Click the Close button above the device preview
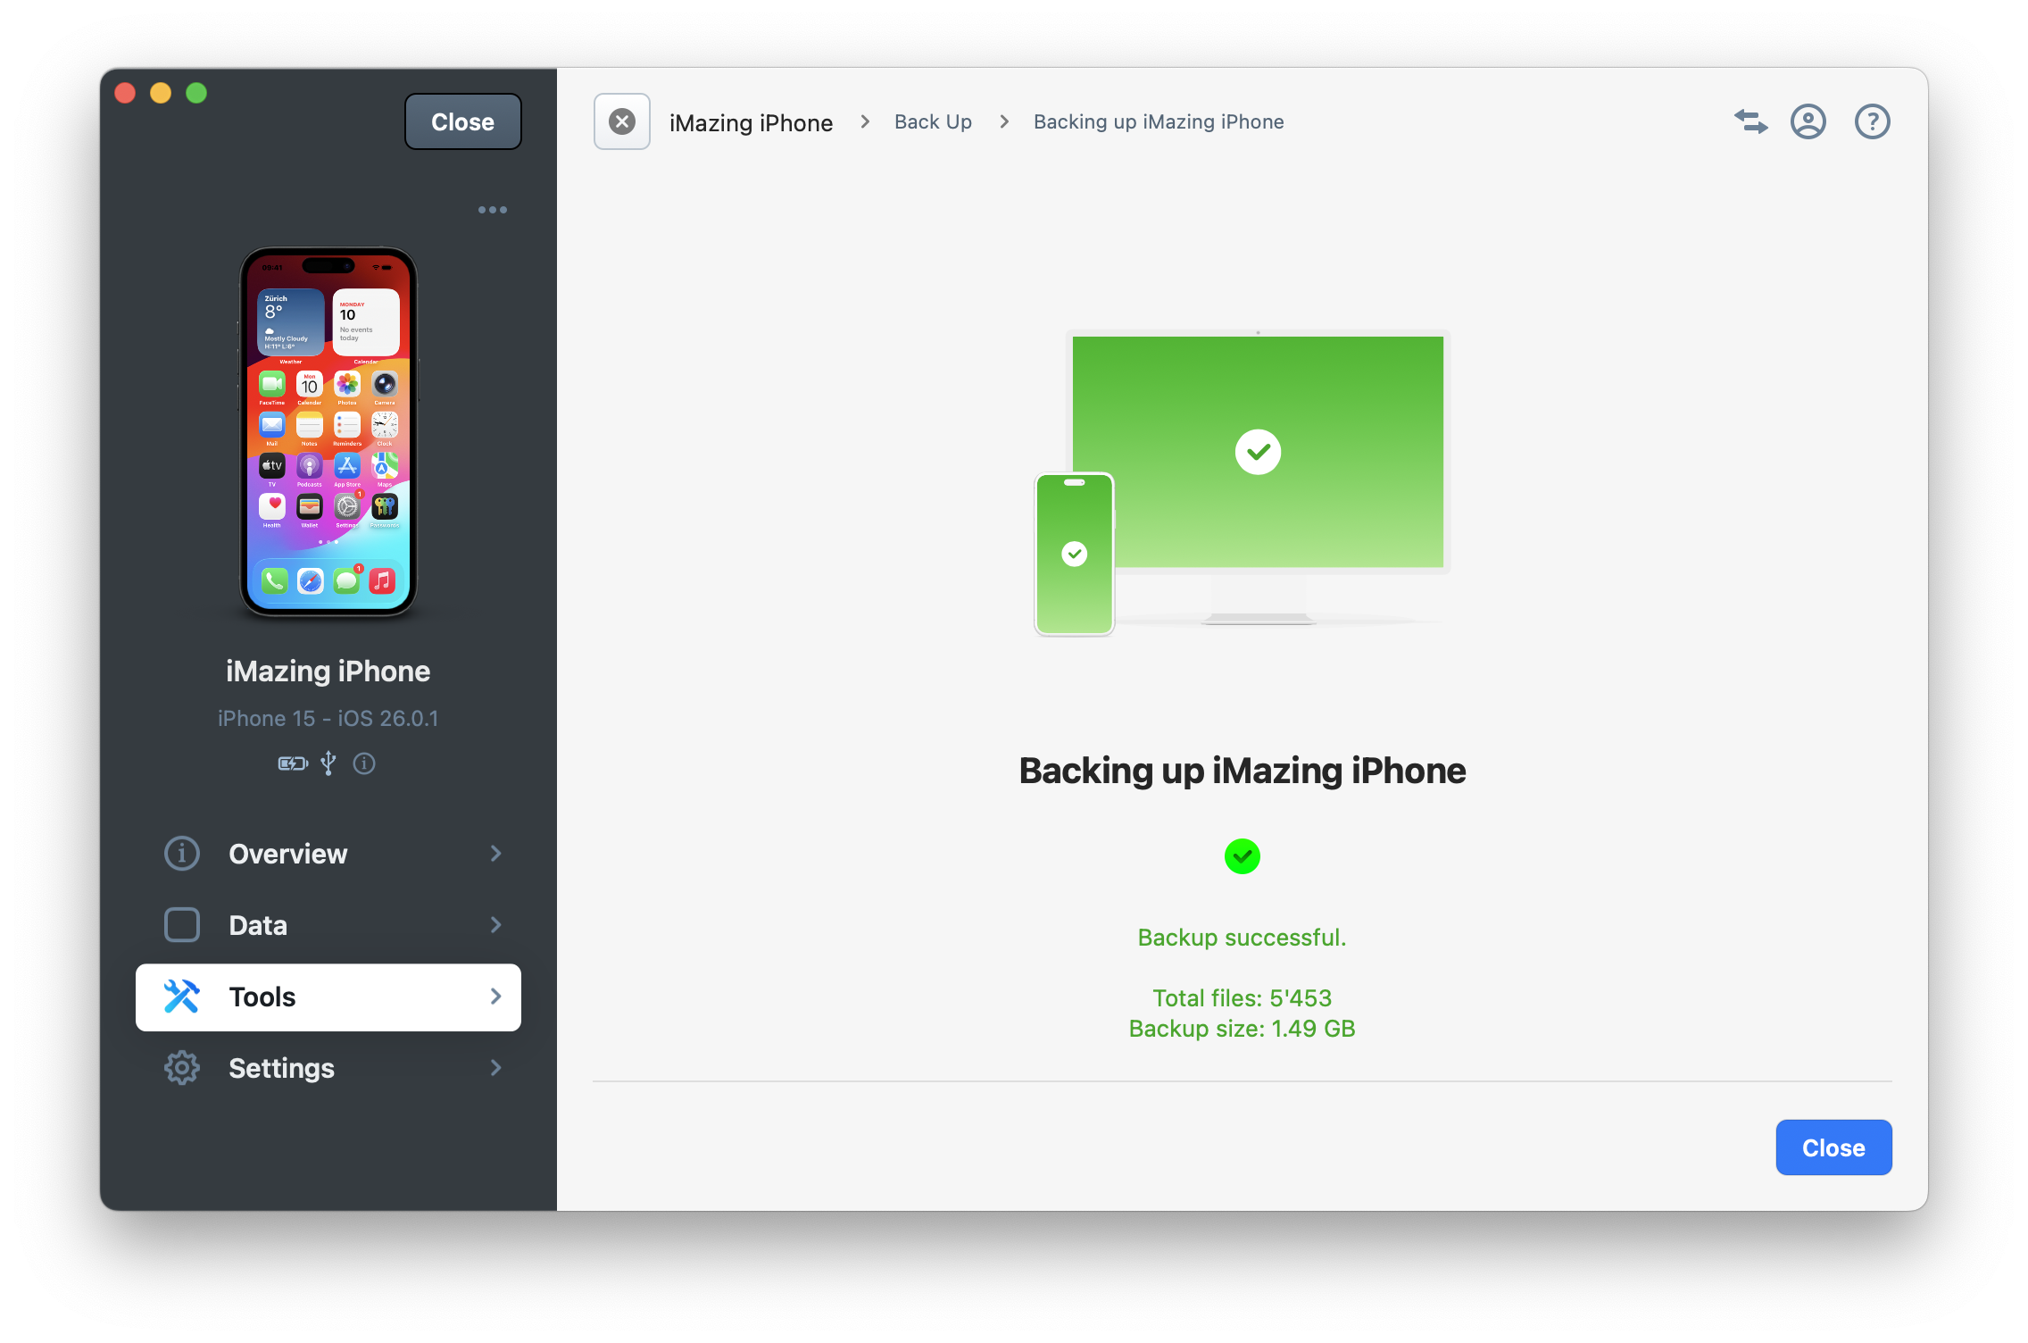2028x1343 pixels. [462, 121]
